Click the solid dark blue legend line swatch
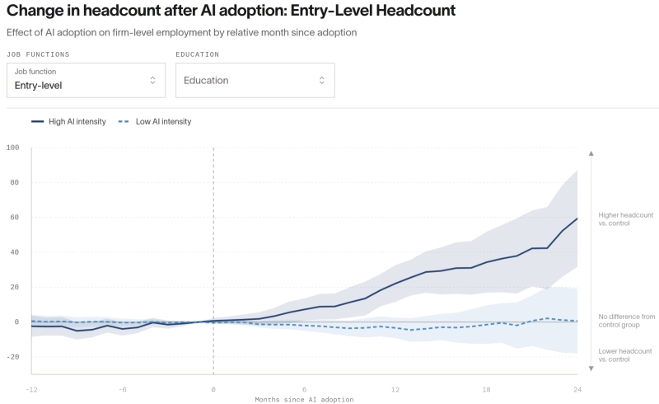This screenshot has width=659, height=404. pos(37,122)
